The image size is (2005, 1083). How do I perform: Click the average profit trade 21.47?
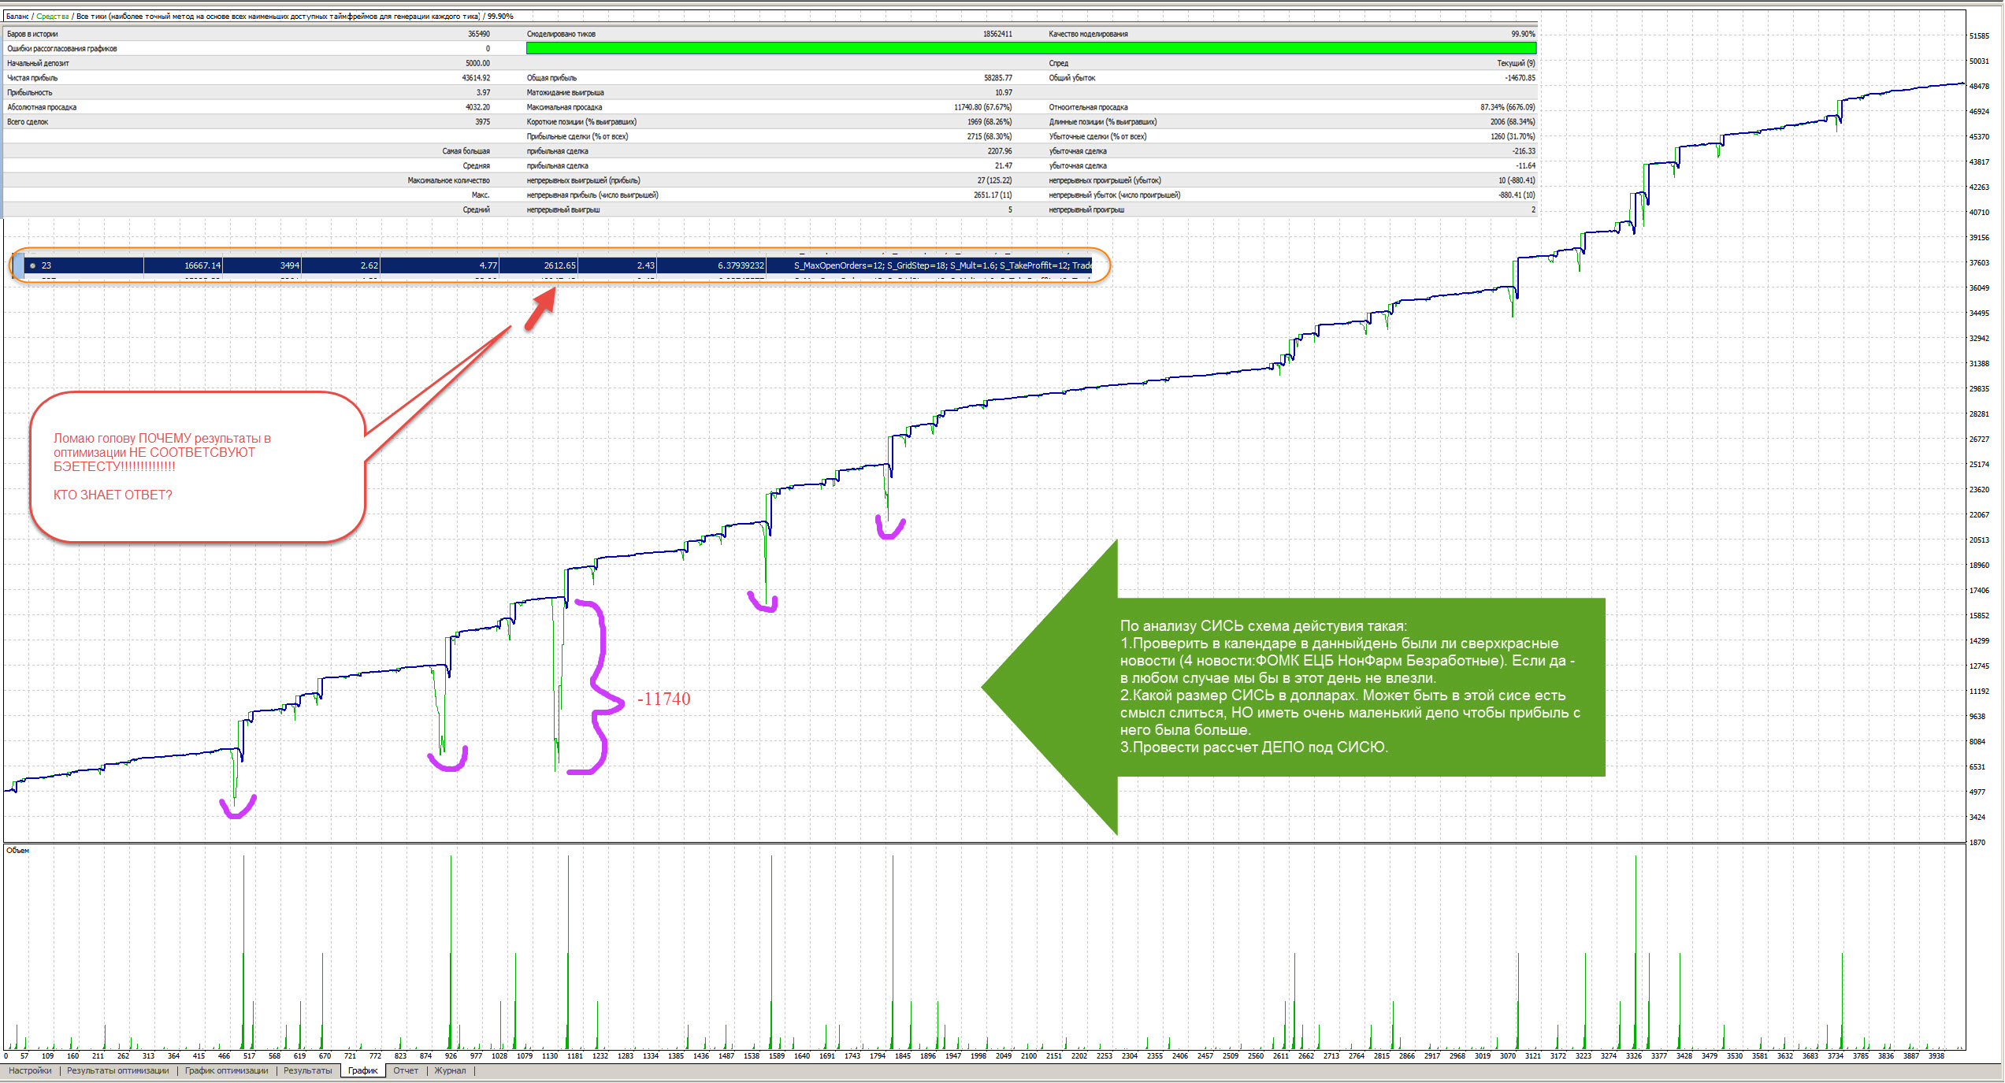[1004, 166]
